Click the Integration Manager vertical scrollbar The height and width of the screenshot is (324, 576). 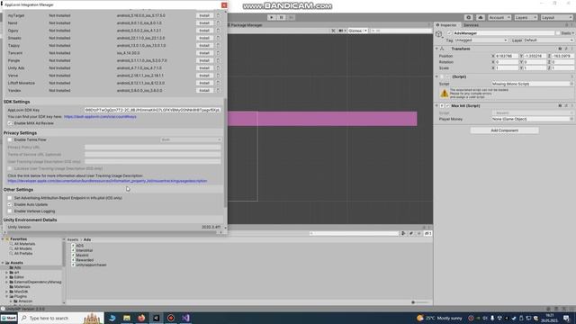[x=225, y=152]
